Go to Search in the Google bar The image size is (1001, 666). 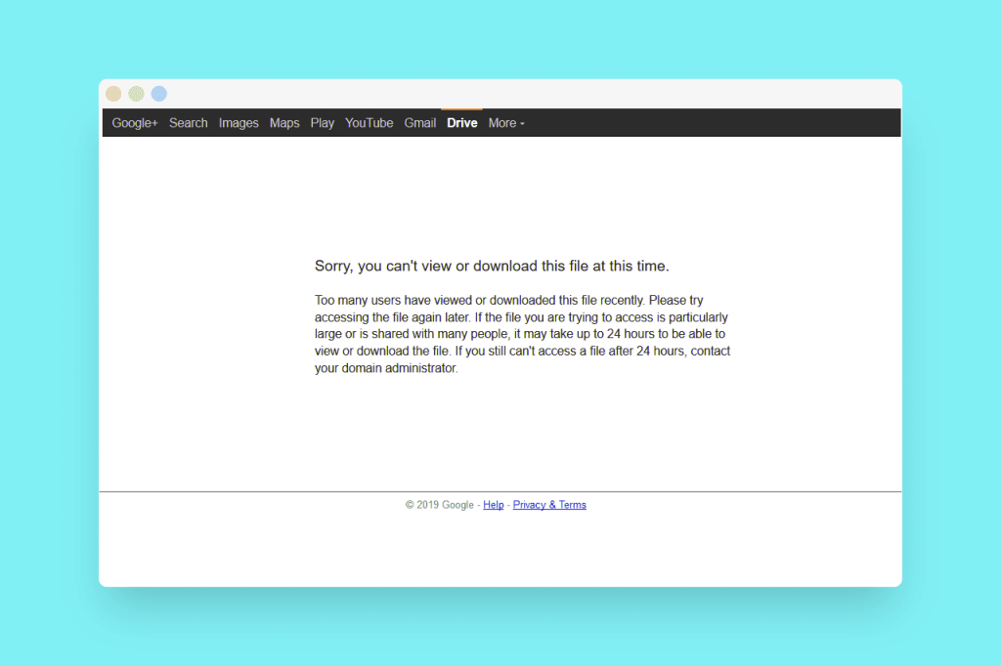click(188, 123)
